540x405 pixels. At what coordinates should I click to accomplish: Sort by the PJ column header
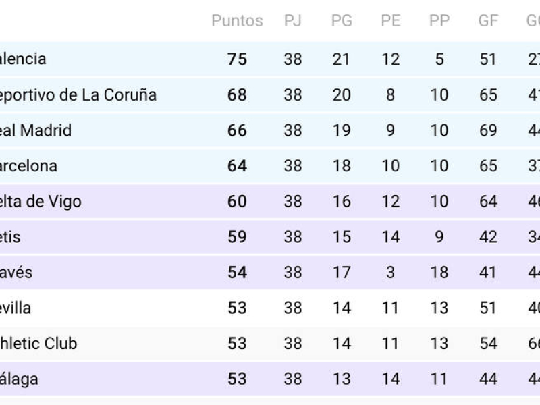(292, 20)
